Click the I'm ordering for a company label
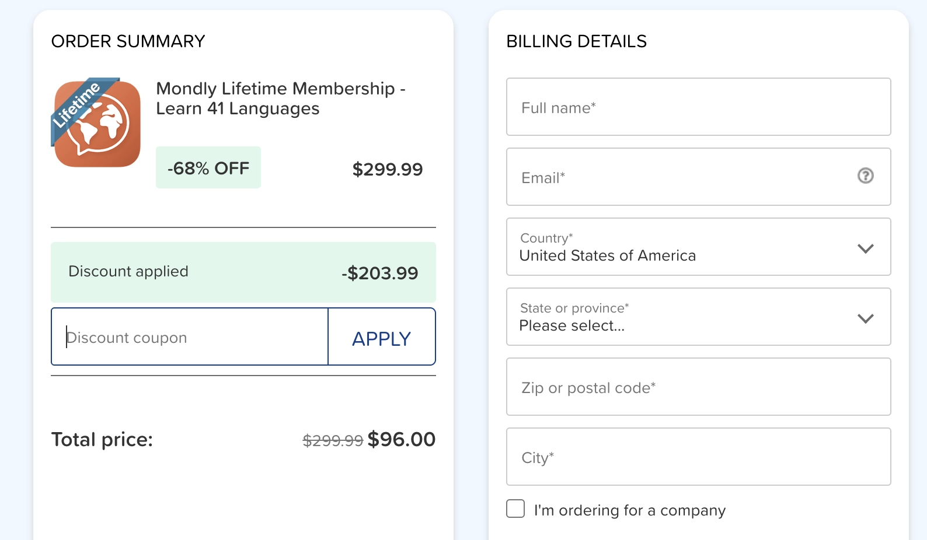The height and width of the screenshot is (540, 927). [630, 510]
